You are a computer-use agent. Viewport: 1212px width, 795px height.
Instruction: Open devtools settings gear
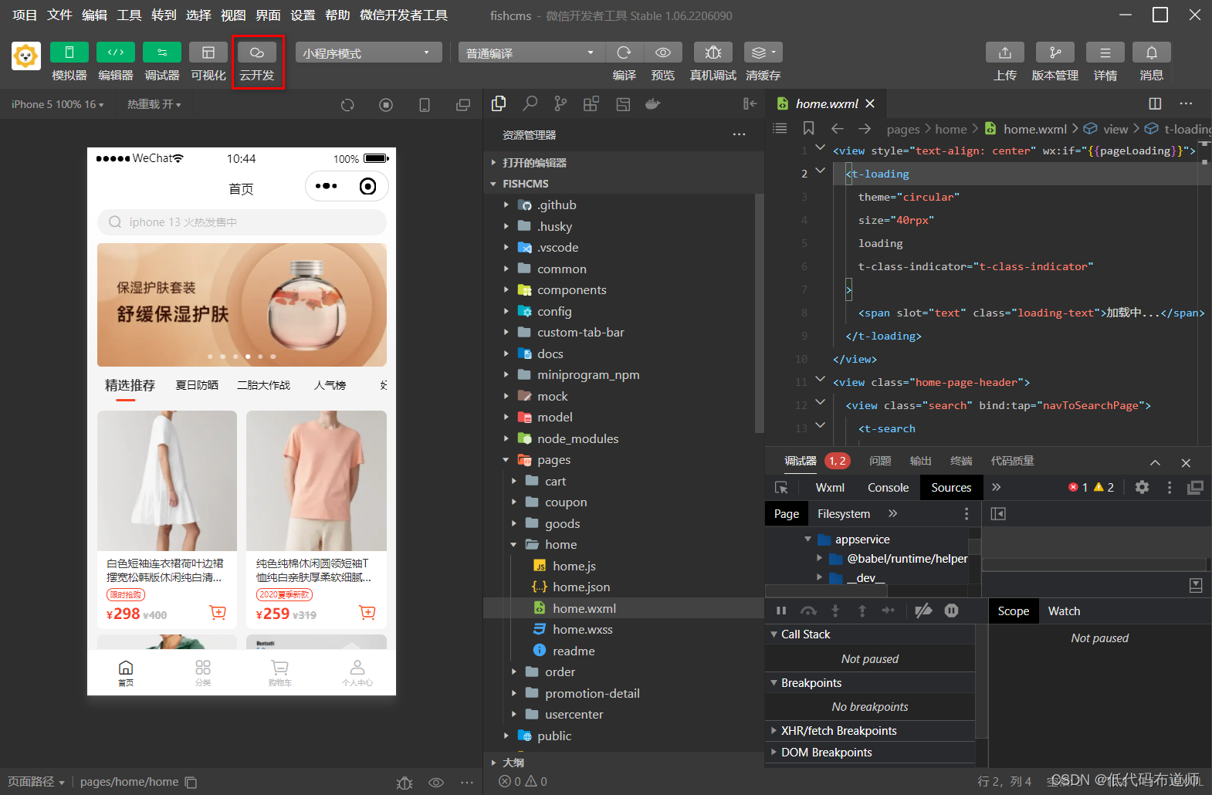point(1142,487)
